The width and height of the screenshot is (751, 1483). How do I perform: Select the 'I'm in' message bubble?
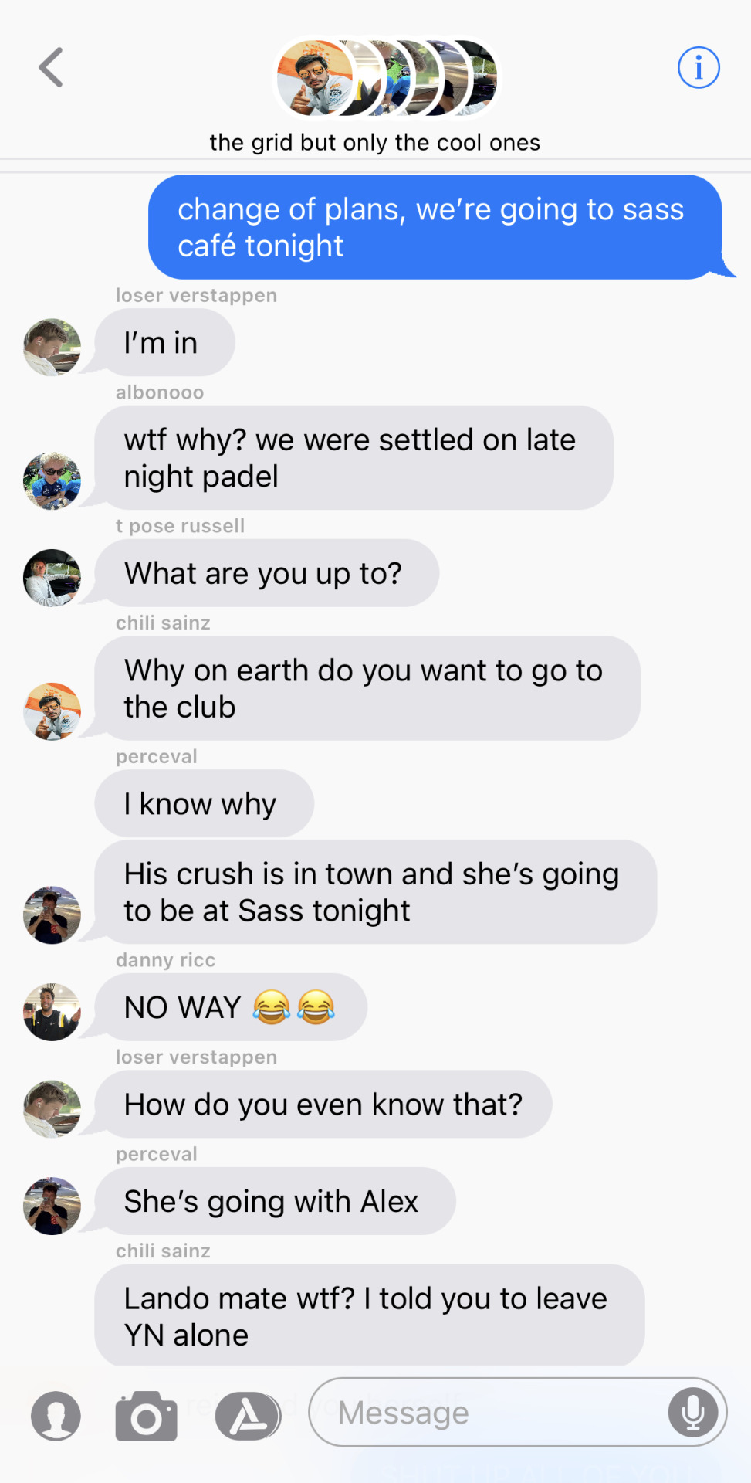coord(164,343)
